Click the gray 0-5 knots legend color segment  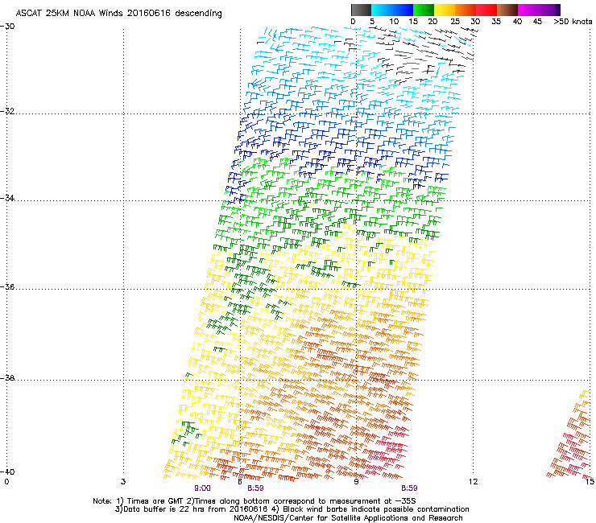click(x=361, y=10)
